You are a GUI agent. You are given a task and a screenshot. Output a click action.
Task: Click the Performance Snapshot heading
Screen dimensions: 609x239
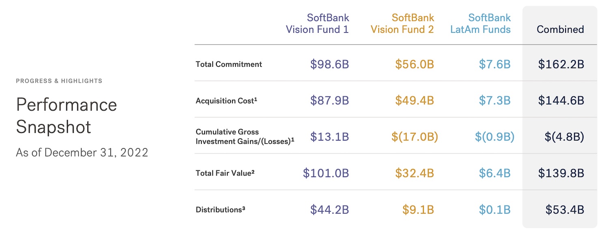click(67, 116)
